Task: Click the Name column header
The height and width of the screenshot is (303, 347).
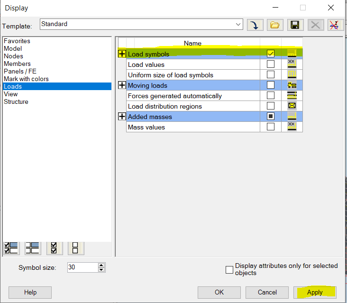Action: (x=192, y=43)
